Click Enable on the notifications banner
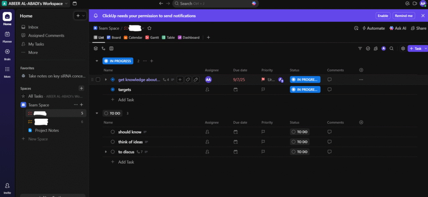The height and width of the screenshot is (197, 428). (382, 15)
